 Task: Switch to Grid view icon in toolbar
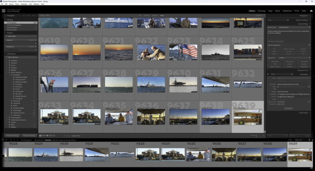coord(40,136)
